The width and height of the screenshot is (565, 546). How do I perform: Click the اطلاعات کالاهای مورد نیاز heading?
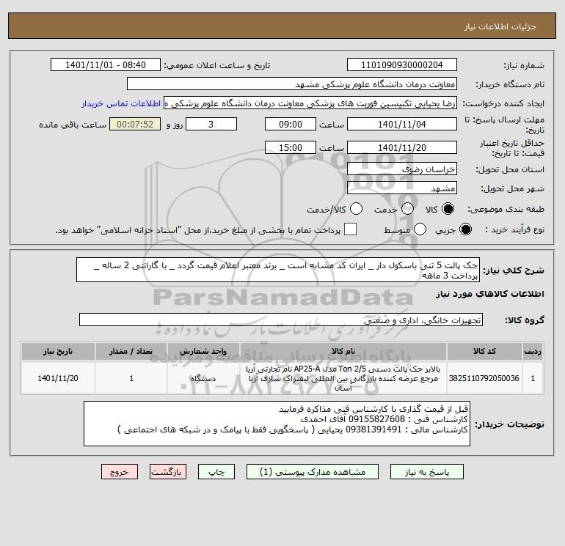point(489,294)
